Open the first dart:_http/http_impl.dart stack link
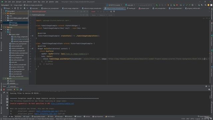The width and height of the screenshot is (213, 120). click(x=47, y=111)
